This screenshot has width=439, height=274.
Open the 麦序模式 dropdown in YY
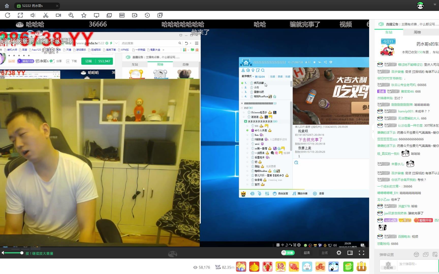pos(248,76)
